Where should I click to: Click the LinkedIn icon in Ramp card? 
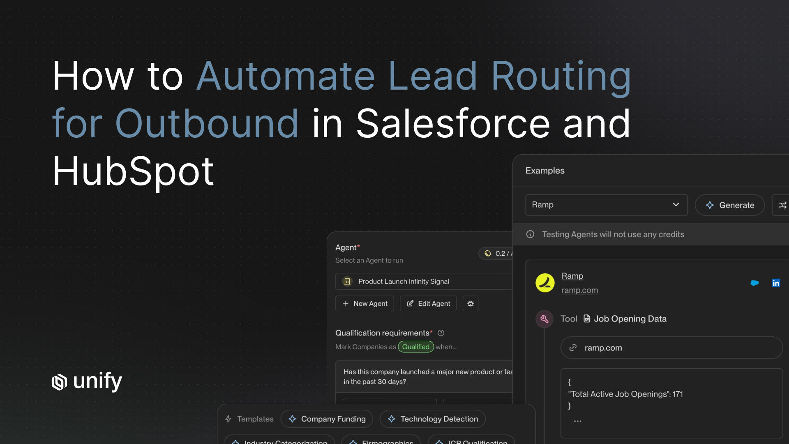776,283
